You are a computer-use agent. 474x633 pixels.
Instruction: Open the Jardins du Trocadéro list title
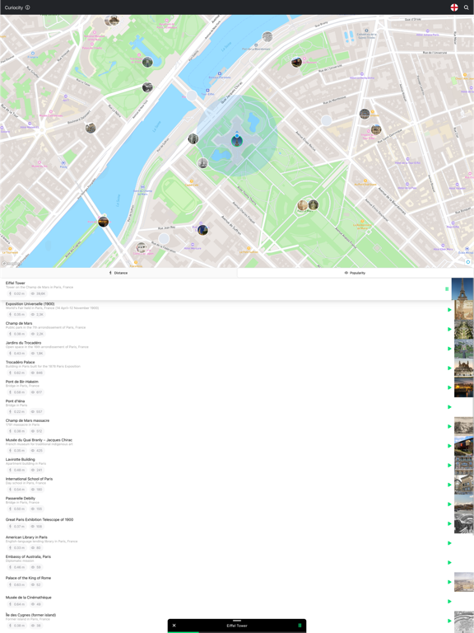pyautogui.click(x=23, y=343)
